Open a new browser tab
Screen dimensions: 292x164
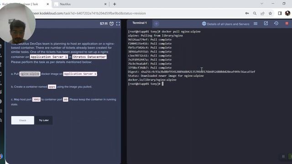[x=115, y=4]
